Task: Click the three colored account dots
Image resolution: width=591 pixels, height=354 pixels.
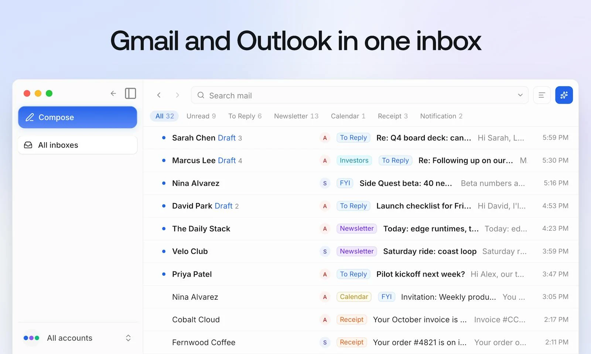Action: (x=31, y=338)
